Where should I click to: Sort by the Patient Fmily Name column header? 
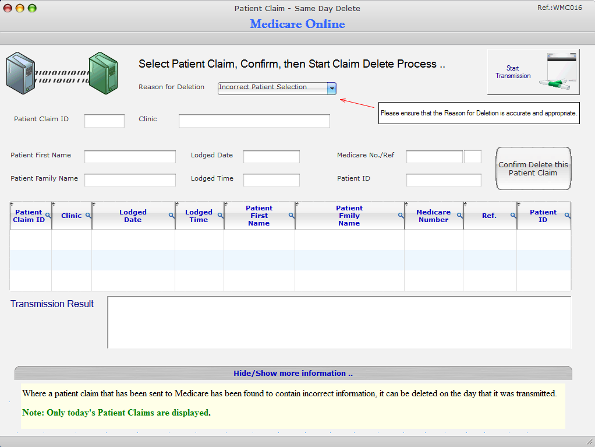click(349, 216)
